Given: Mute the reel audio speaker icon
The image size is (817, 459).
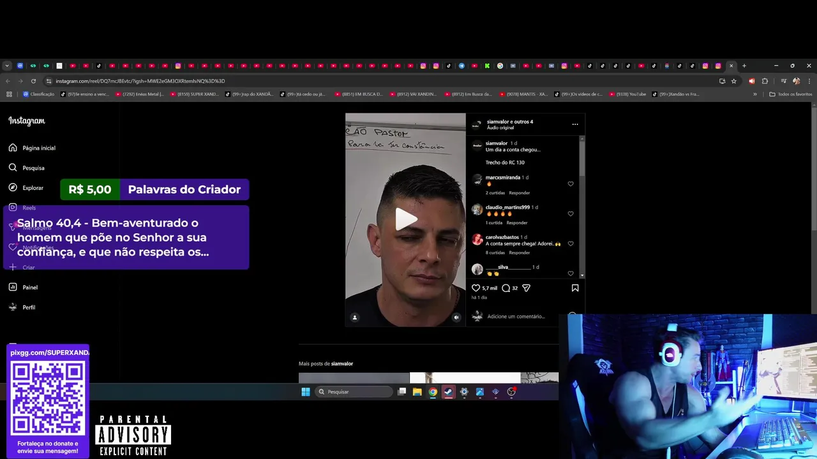Looking at the screenshot, I should 456,317.
